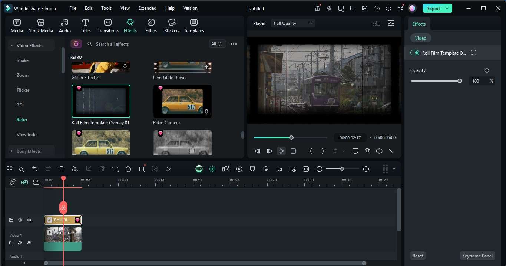The height and width of the screenshot is (266, 506).
Task: Open the View menu
Action: 125,8
